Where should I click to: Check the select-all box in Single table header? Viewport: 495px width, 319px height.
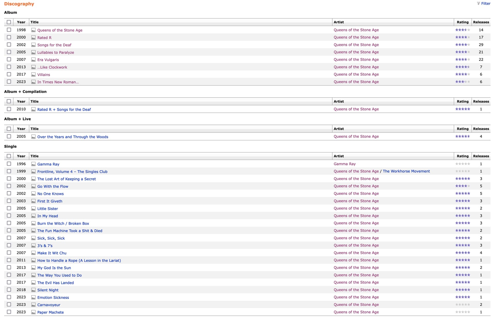click(9, 156)
